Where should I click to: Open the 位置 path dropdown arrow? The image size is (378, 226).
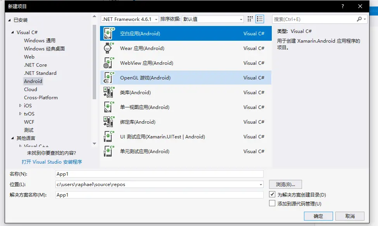(261, 185)
